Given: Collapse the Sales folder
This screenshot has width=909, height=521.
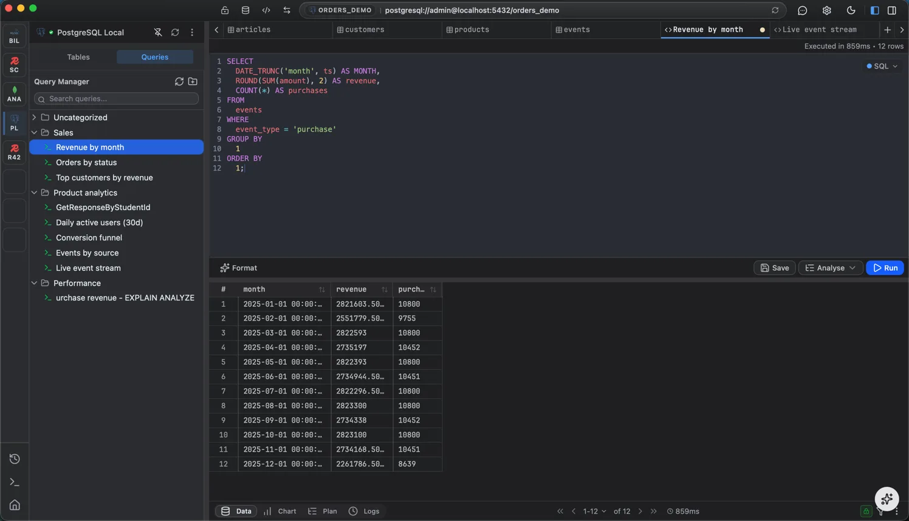Looking at the screenshot, I should (34, 132).
